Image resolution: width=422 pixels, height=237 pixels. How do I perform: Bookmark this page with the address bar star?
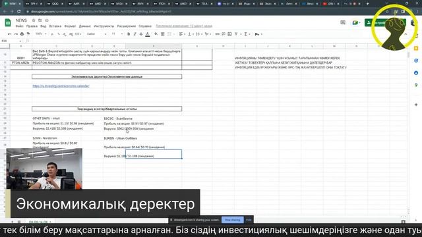[x=387, y=12]
